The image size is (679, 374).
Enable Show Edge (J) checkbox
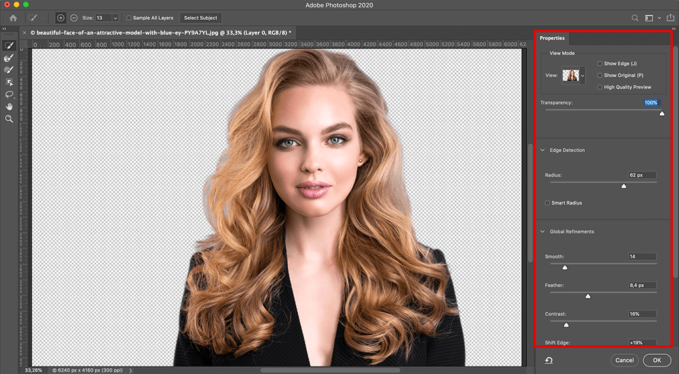pos(599,64)
